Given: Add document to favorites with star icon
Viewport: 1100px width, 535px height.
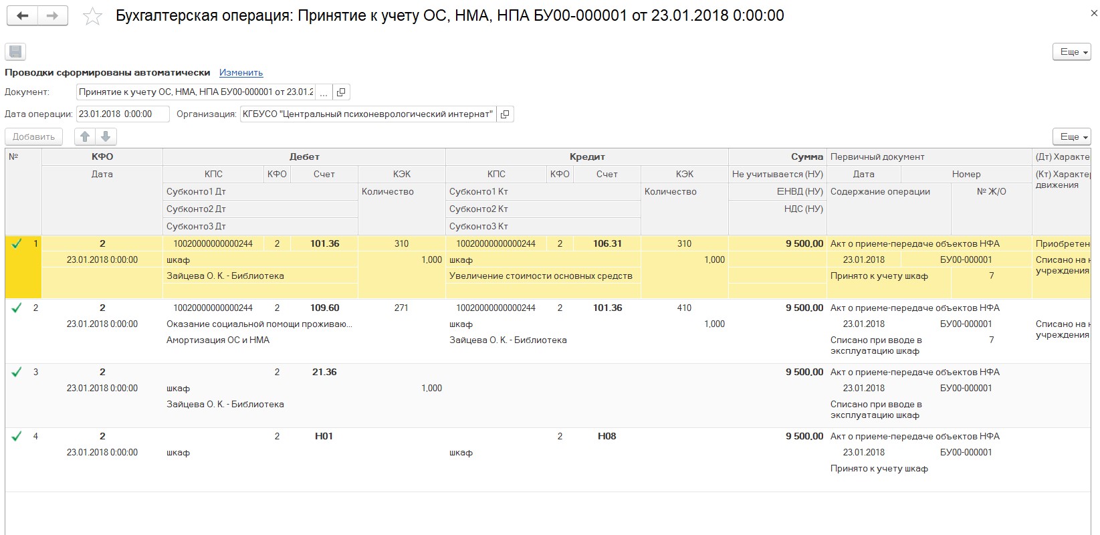Looking at the screenshot, I should 92,17.
